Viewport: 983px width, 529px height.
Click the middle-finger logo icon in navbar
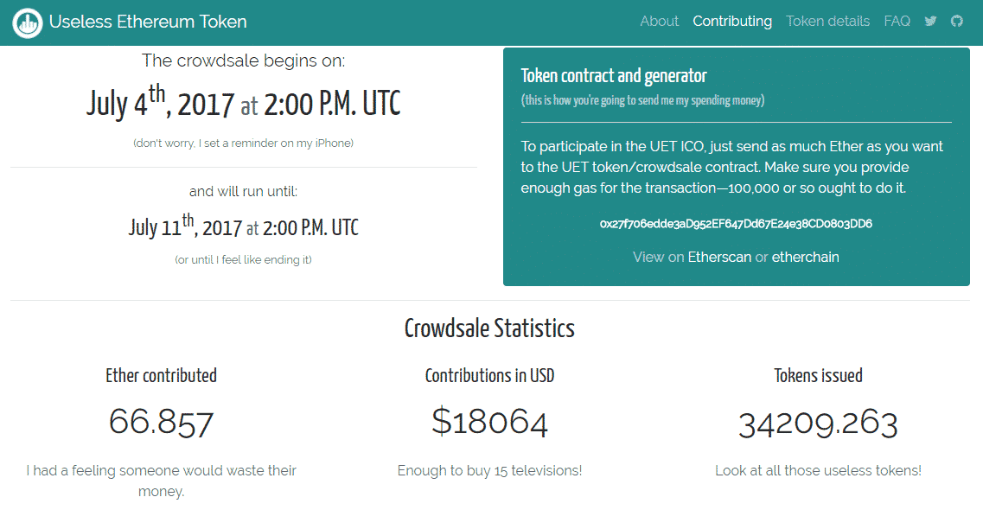pos(28,22)
